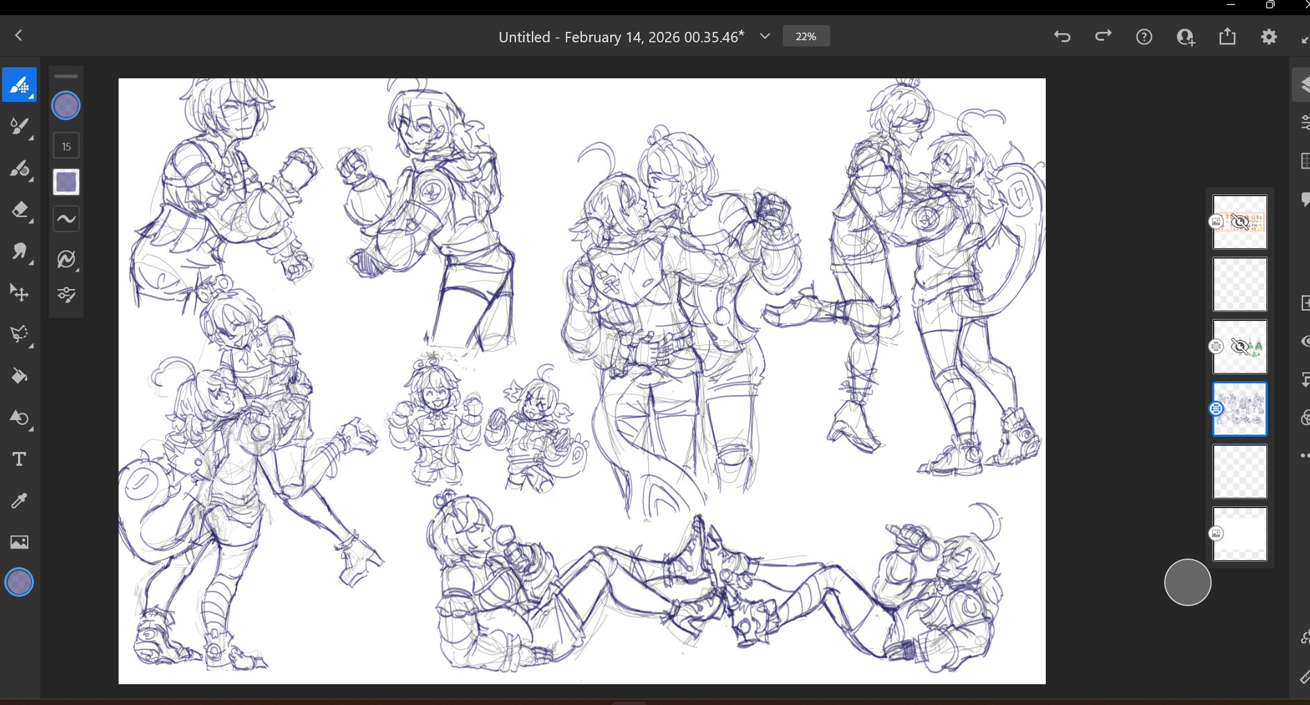Expand the document title dropdown chevron
This screenshot has height=705, width=1310.
click(x=765, y=36)
